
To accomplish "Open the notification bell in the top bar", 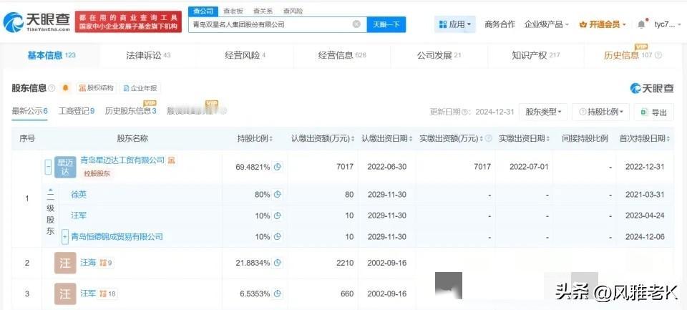I will pyautogui.click(x=641, y=24).
